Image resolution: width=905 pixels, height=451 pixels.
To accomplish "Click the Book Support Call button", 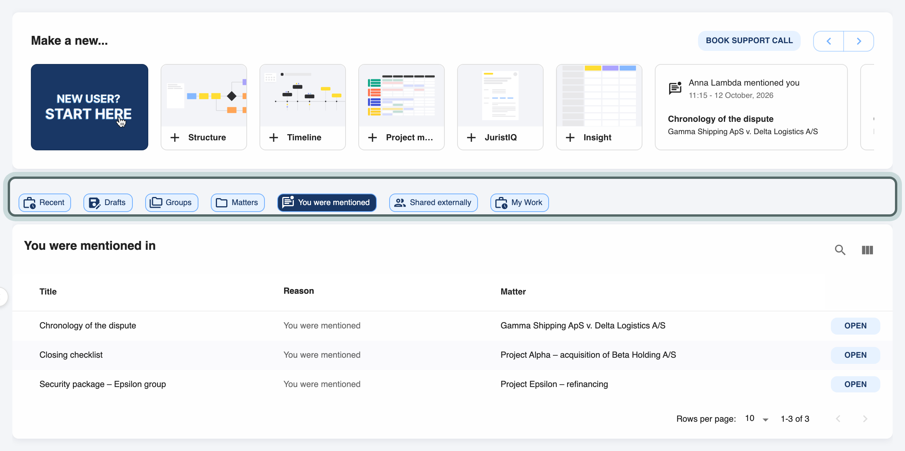I will click(749, 41).
